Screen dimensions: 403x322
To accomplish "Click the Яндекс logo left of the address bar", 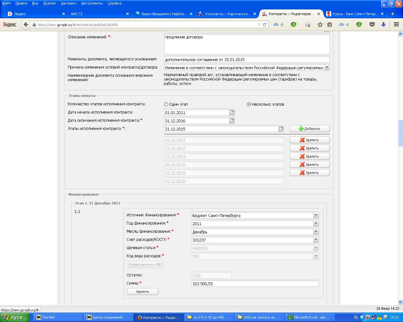I will pos(10,25).
